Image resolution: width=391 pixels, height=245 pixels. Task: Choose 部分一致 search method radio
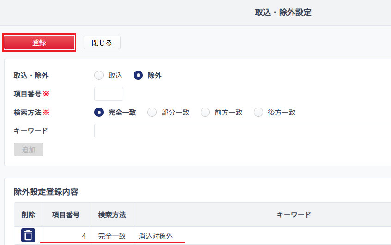click(x=152, y=112)
